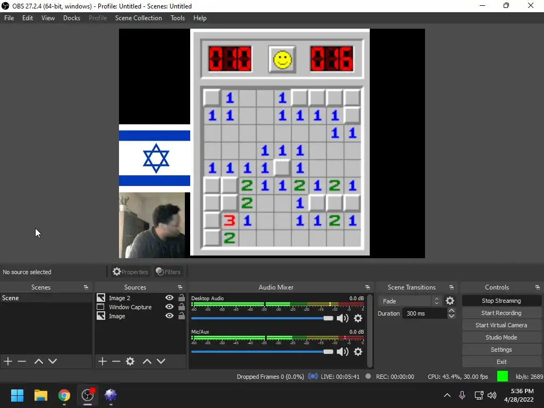Adjust the Desktop Audio volume slider
Image resolution: width=544 pixels, height=408 pixels.
tap(262, 318)
